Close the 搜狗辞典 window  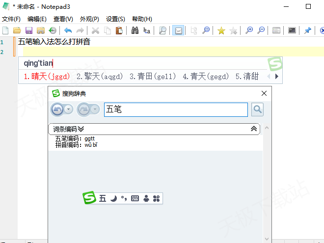(x=264, y=93)
